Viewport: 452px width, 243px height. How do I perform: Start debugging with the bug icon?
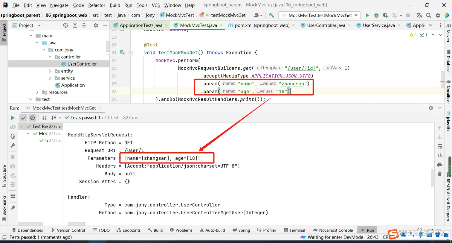376,15
